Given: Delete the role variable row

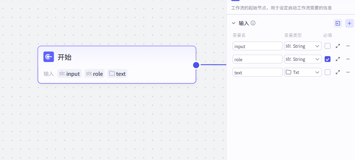Looking at the screenshot, I should (x=348, y=59).
